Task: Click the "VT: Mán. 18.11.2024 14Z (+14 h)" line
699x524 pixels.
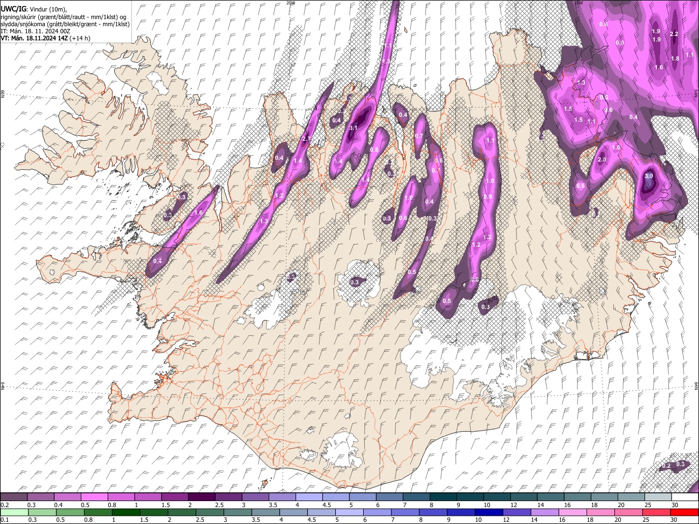Action: [45, 38]
